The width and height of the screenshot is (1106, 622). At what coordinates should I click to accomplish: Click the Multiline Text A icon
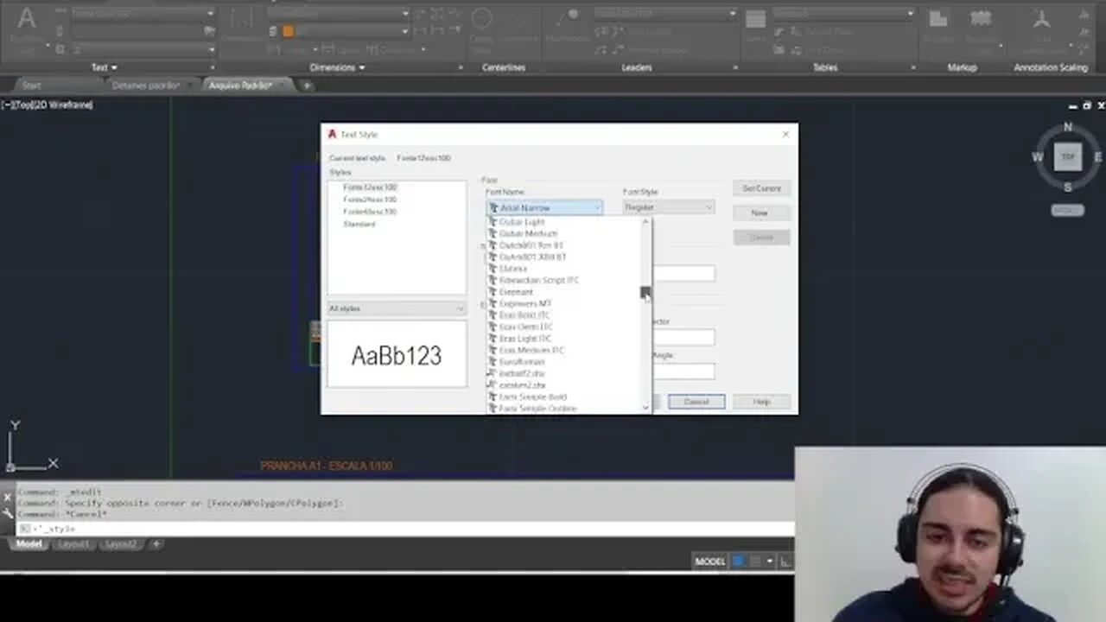[27, 19]
